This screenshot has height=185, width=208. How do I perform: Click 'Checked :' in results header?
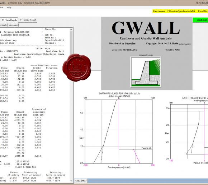[x=50, y=43]
